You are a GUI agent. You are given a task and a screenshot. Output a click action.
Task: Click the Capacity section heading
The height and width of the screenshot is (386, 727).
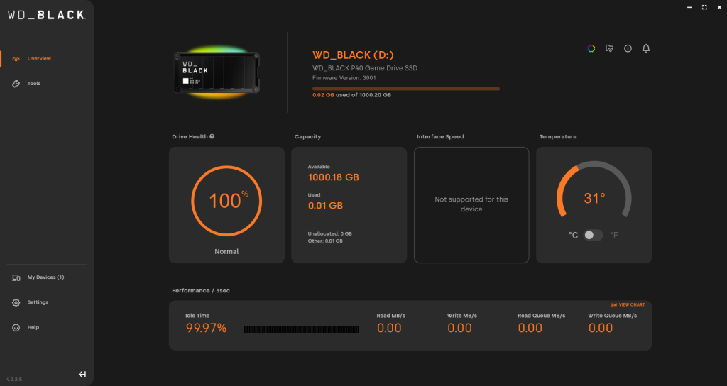pyautogui.click(x=307, y=137)
